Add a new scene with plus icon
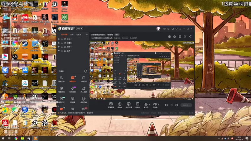251x141 pixels. 87,34
